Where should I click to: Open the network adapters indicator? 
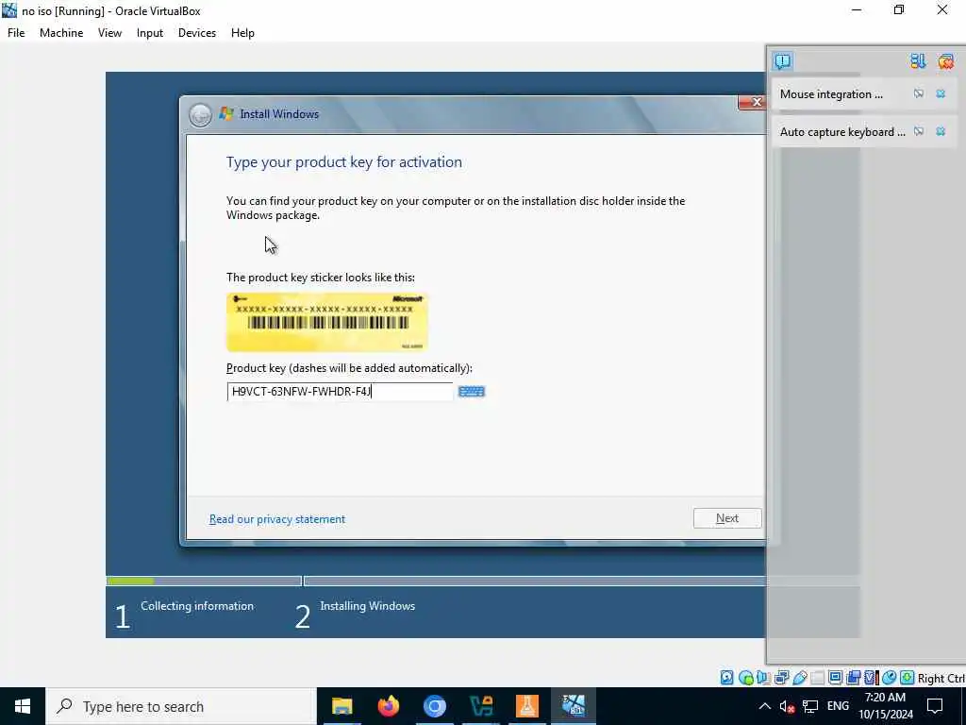click(x=781, y=678)
